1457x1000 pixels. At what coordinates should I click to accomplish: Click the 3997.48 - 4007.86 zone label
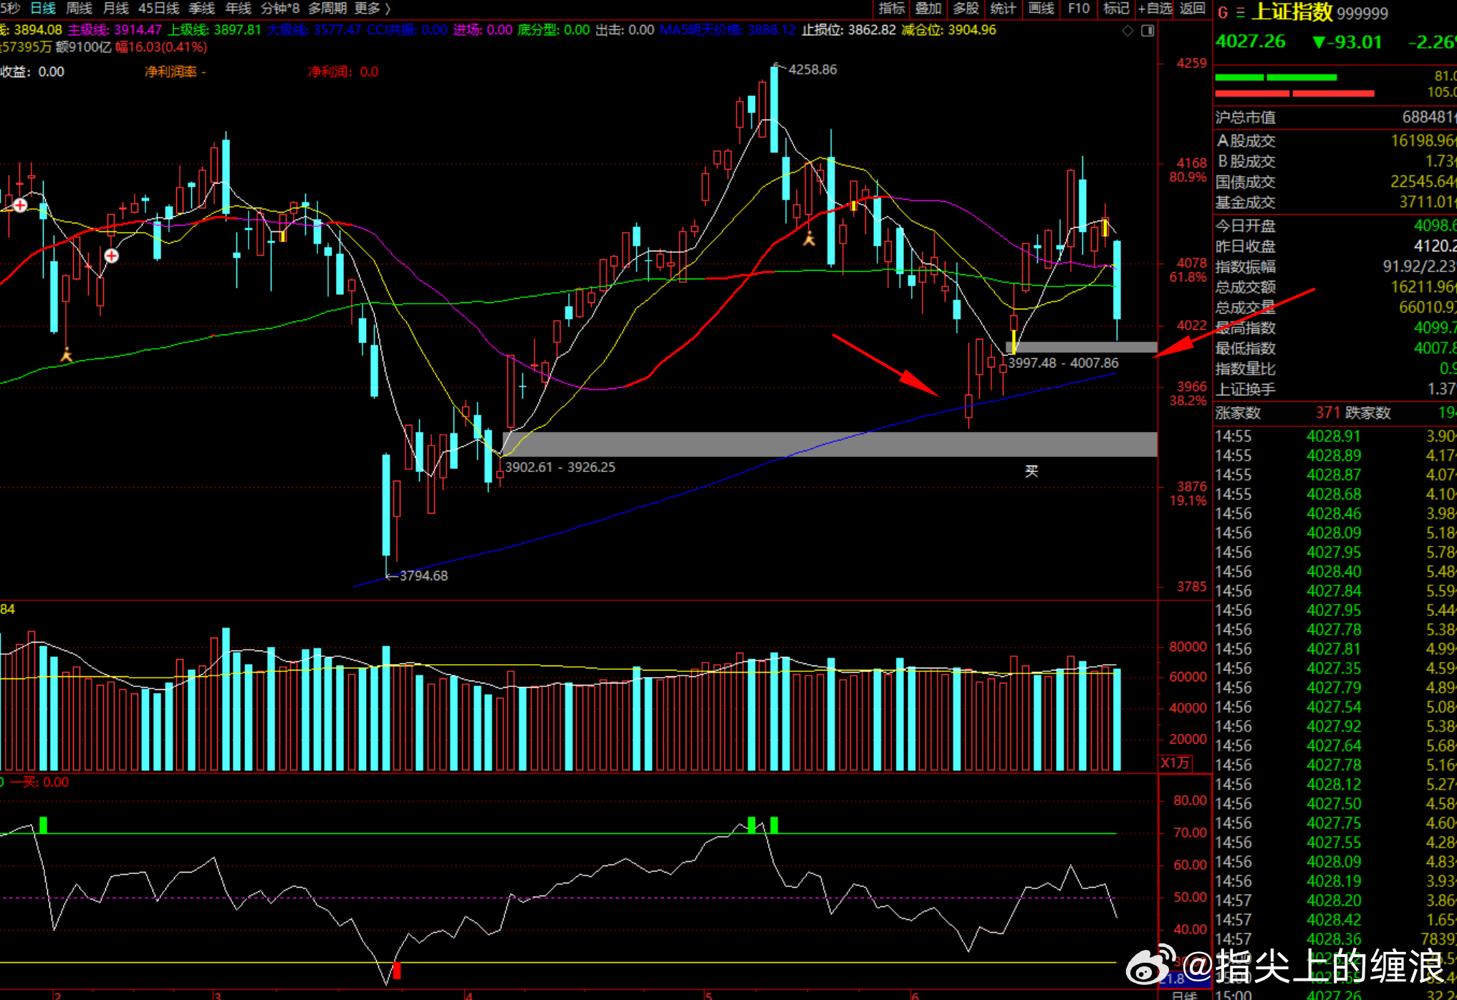pos(1063,363)
